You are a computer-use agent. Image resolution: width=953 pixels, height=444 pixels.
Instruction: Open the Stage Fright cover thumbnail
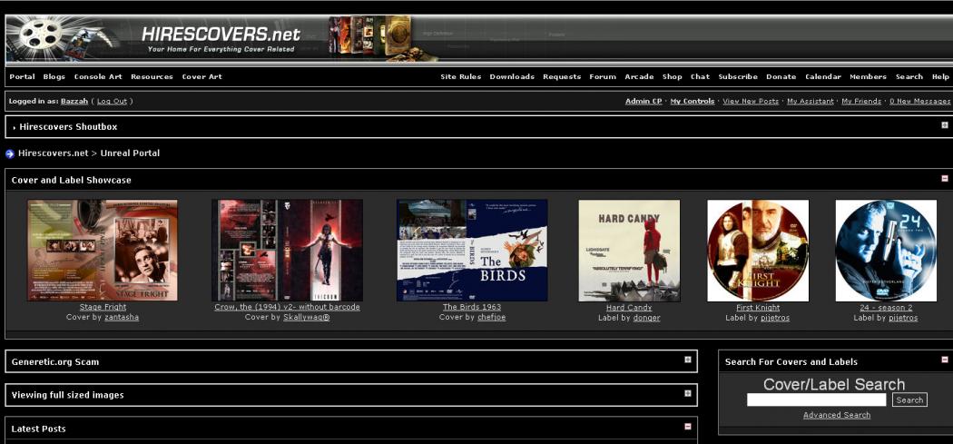pyautogui.click(x=103, y=250)
